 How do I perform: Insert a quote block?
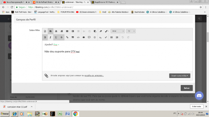[73, 37]
